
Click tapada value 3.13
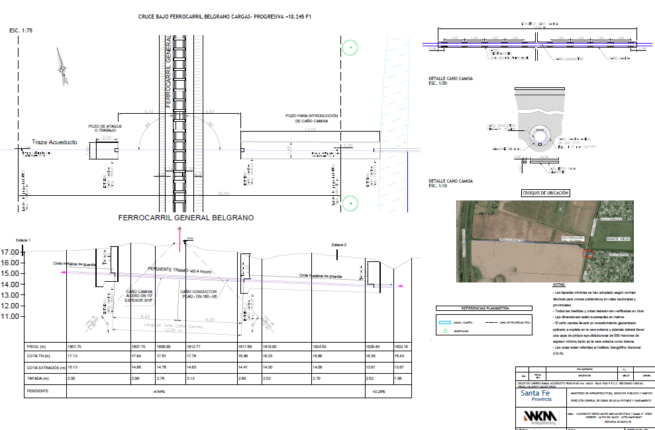click(x=191, y=378)
